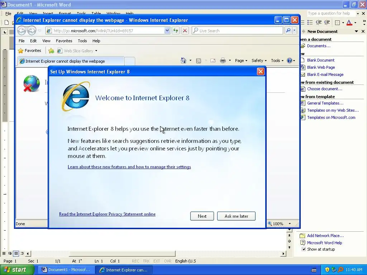Close the Set Up Internet Explorer 8 dialog
The image size is (367, 275).
(x=261, y=72)
